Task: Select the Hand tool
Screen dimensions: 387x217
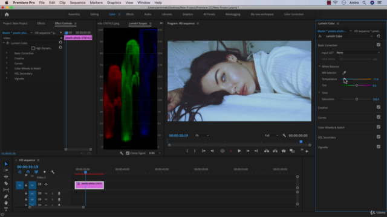Action: (6, 203)
